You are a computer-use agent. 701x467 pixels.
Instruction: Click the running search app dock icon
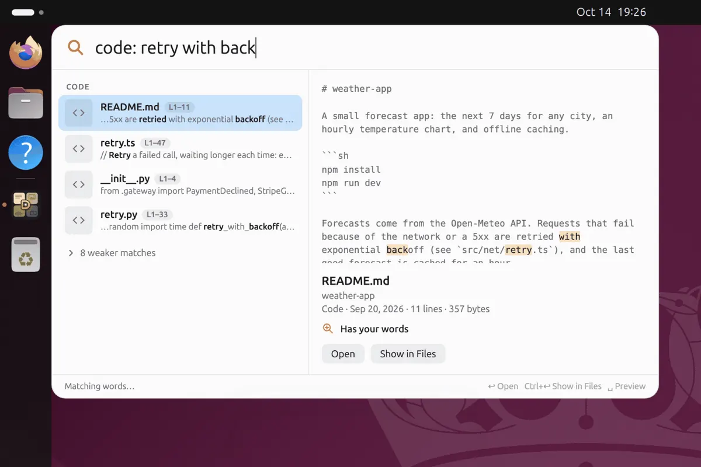(x=26, y=205)
